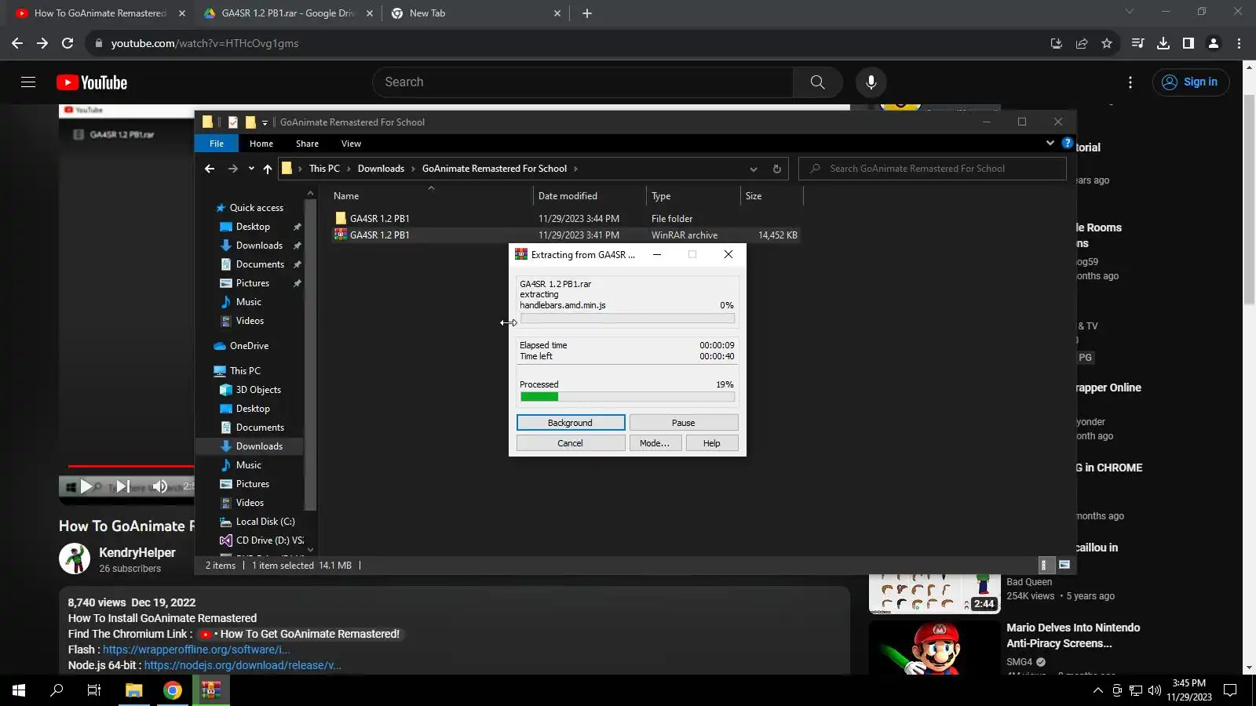Viewport: 1256px width, 706px height.
Task: Click the YouTube search field
Action: 582,82
